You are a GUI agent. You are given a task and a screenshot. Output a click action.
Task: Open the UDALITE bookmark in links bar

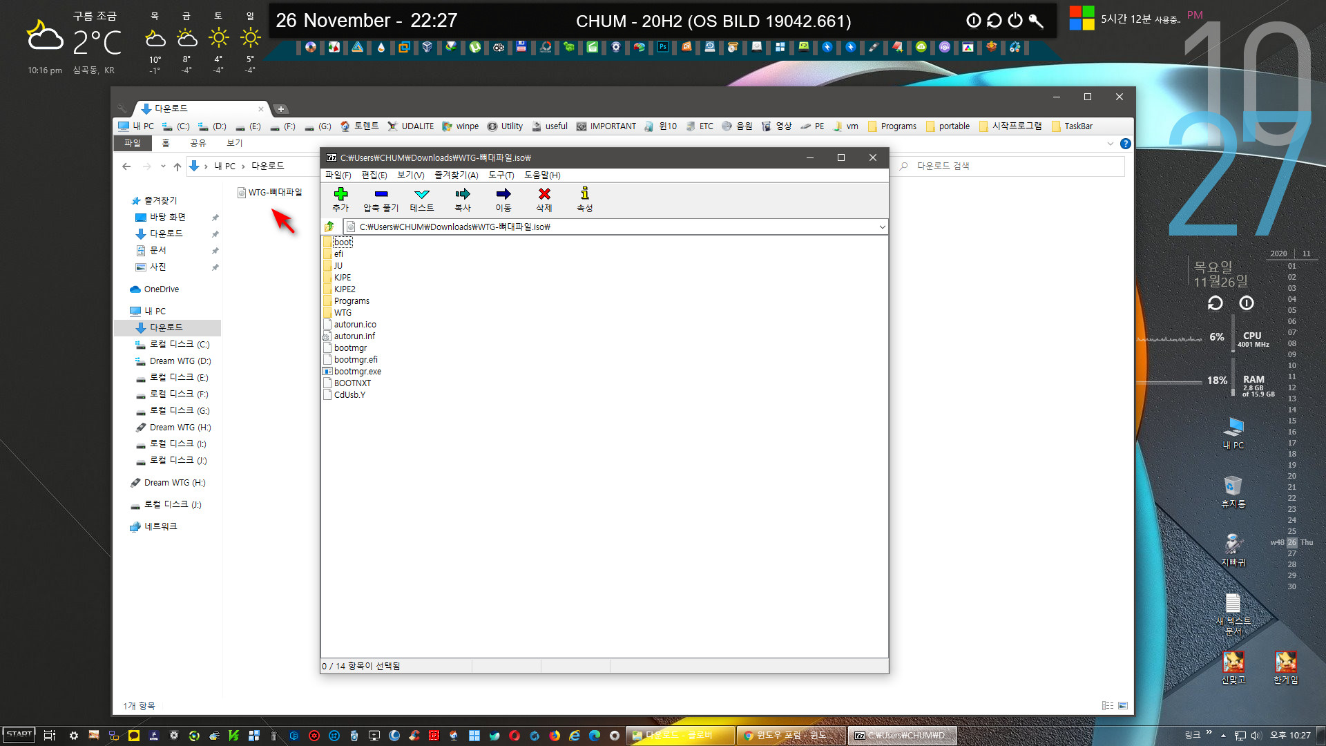[x=411, y=126]
